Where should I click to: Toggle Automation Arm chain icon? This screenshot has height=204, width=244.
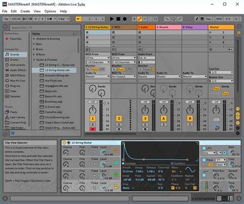click(140, 19)
